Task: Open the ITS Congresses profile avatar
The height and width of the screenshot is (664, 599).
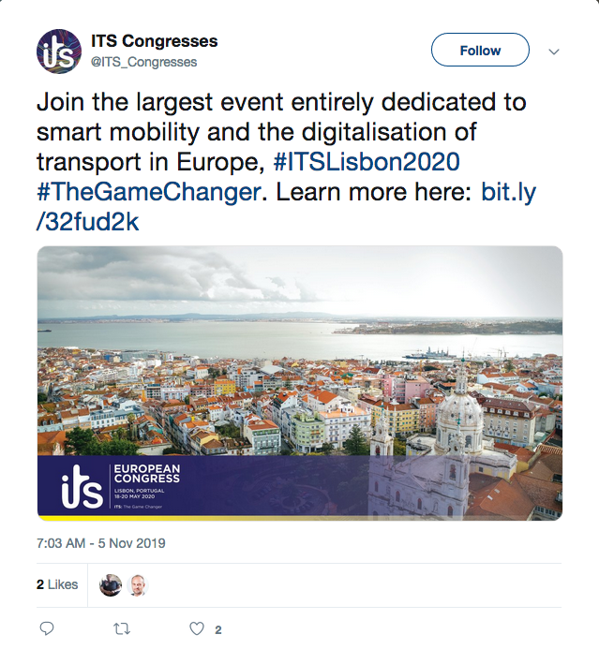Action: click(59, 52)
